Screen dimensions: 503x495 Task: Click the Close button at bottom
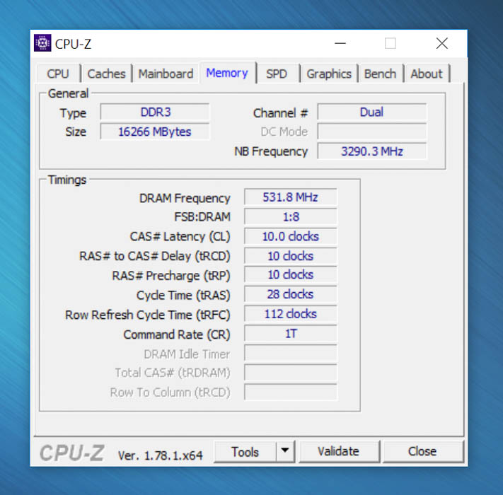click(422, 451)
